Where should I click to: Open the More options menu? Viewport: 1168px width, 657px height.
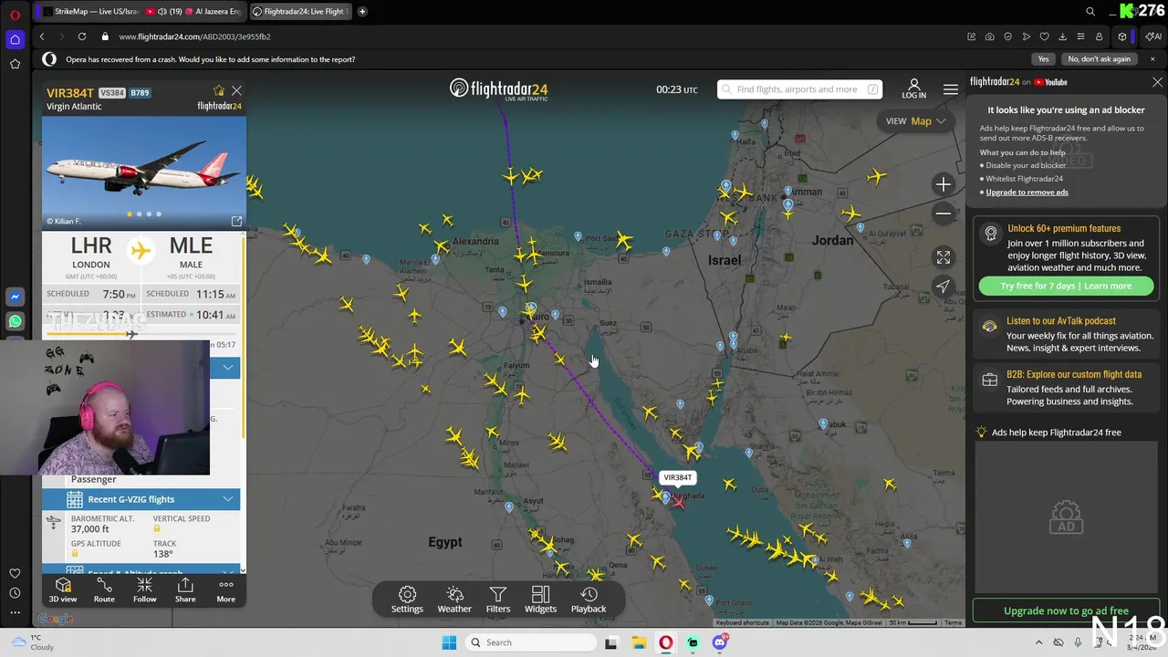tap(225, 589)
